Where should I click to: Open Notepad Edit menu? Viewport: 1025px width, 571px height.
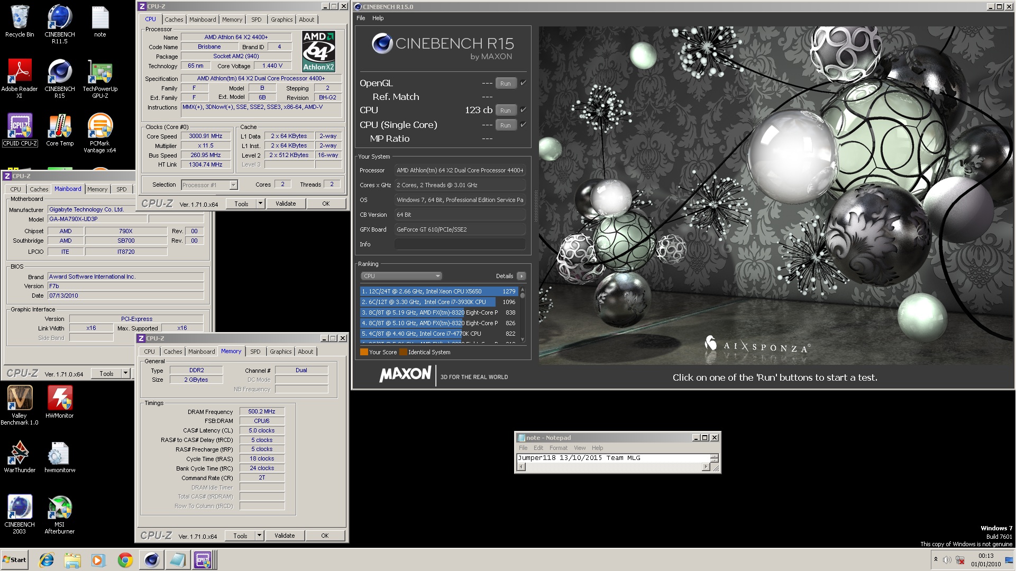[538, 448]
